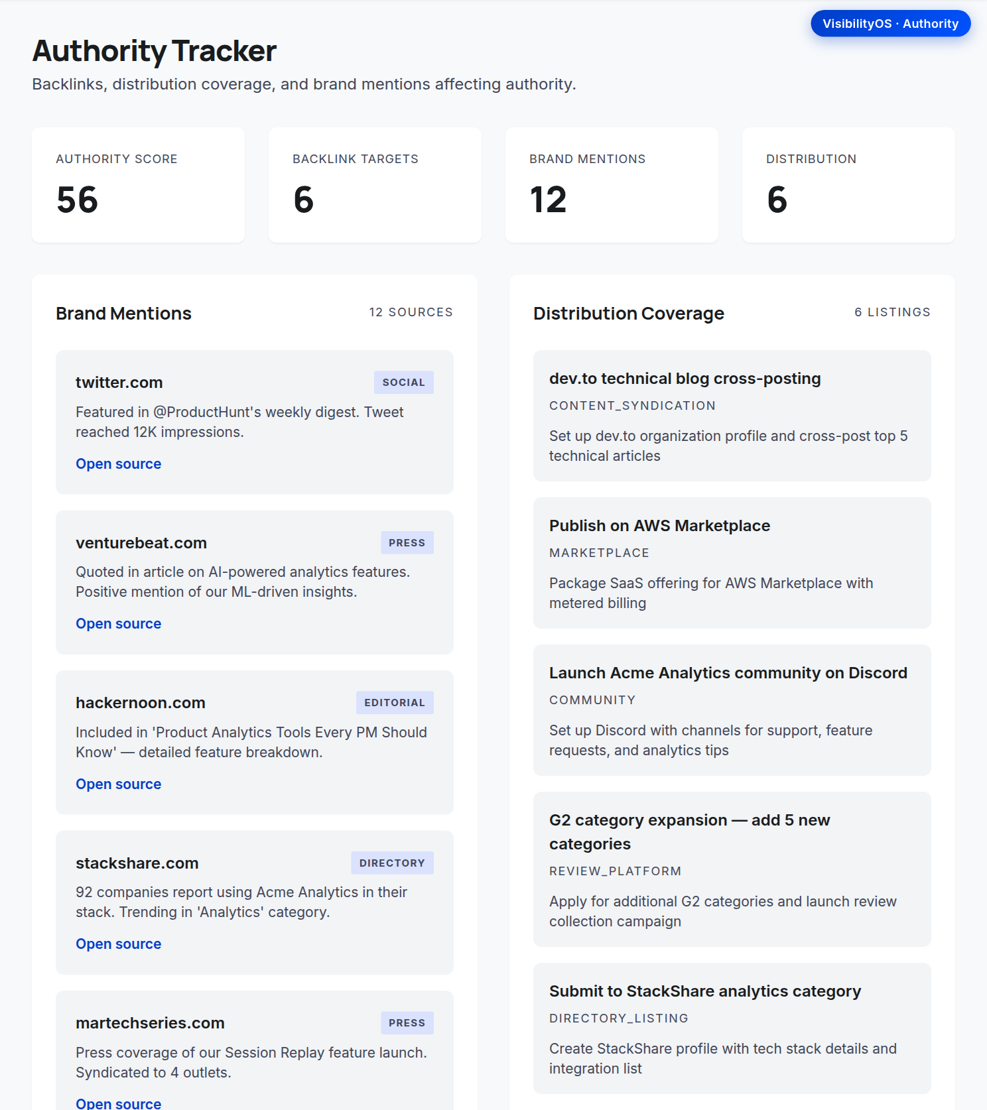Click the REVIEW_PLATFORM type label
This screenshot has width=987, height=1110.
615,871
